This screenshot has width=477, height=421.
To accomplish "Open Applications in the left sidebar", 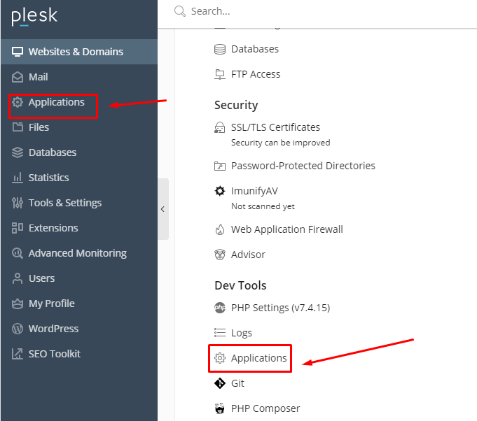I will (79, 102).
